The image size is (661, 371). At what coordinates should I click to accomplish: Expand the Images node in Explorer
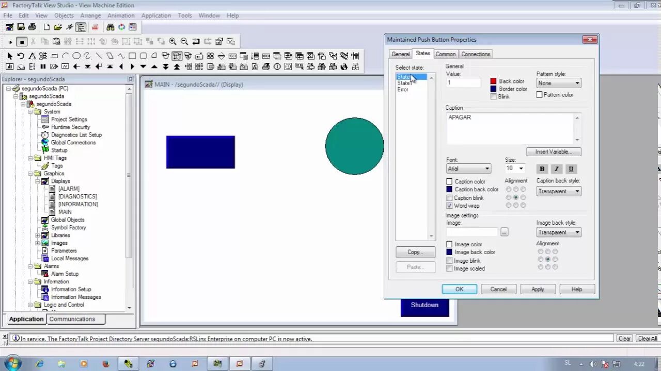[38, 243]
